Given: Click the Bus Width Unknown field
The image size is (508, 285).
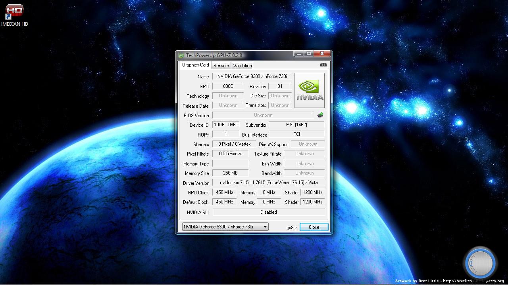Looking at the screenshot, I should click(304, 163).
